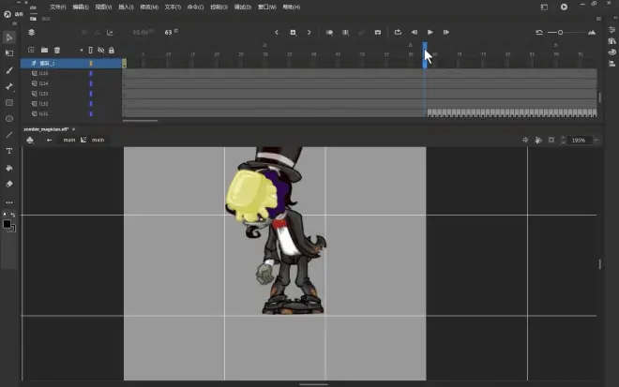Select the Bone tool
Screen dimensions: 619x387
tap(9, 86)
